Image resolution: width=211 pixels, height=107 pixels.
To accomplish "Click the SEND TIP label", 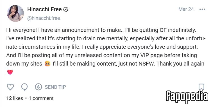I will [x=55, y=87].
